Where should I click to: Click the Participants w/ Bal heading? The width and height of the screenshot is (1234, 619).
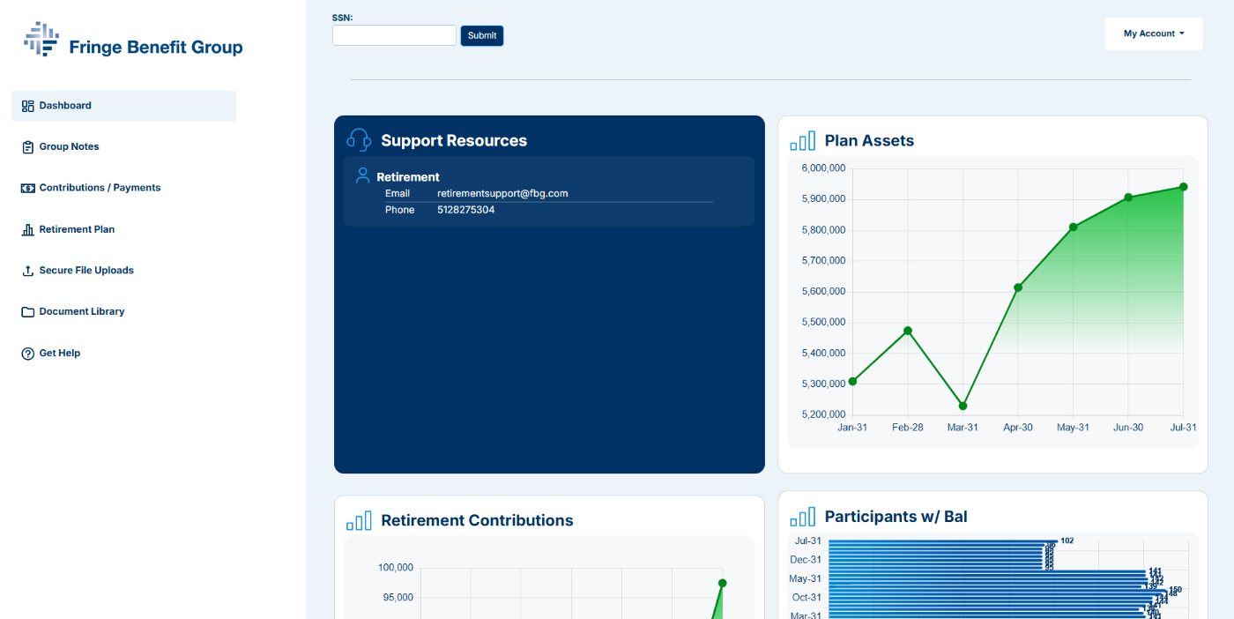896,517
